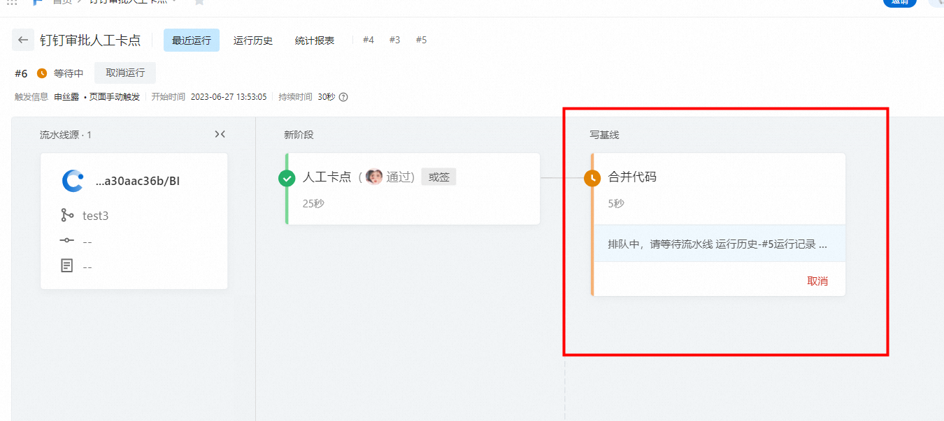
Task: Open the 合并代码 task title
Action: tap(633, 177)
